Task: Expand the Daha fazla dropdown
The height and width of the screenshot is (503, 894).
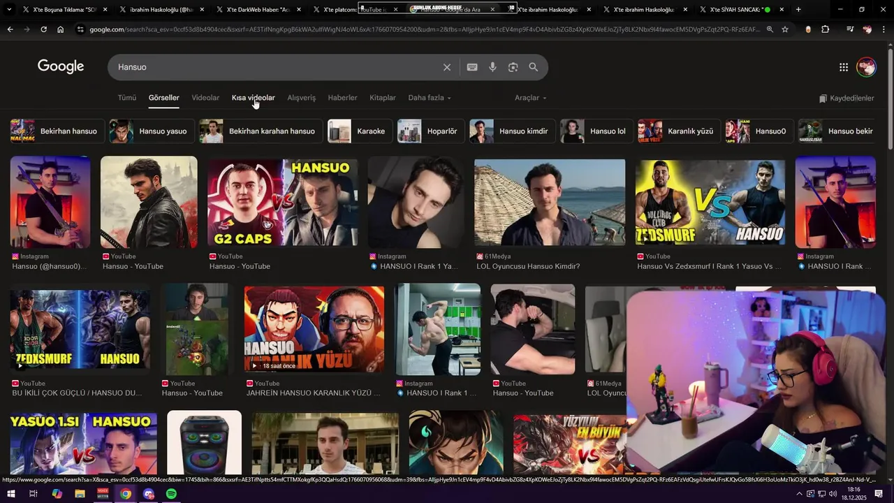Action: pyautogui.click(x=430, y=98)
